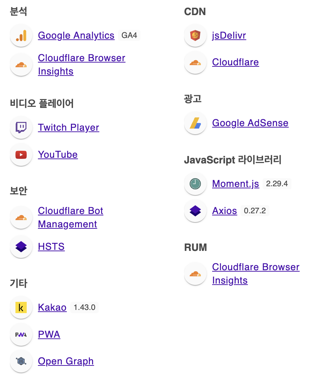Screen dimensions: 321x376
Task: Click the red YouTube play icon
Action: point(21,155)
